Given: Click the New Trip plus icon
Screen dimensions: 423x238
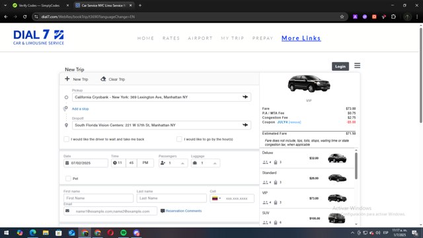Looking at the screenshot, I should pyautogui.click(x=67, y=79).
